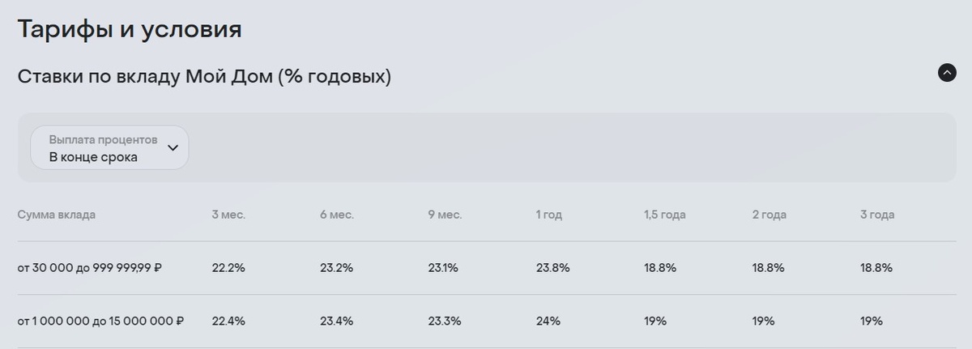Select the "2 года" column header
The width and height of the screenshot is (972, 349).
(769, 215)
